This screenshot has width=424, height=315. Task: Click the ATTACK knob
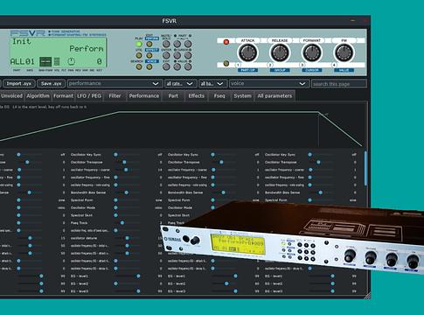click(248, 53)
